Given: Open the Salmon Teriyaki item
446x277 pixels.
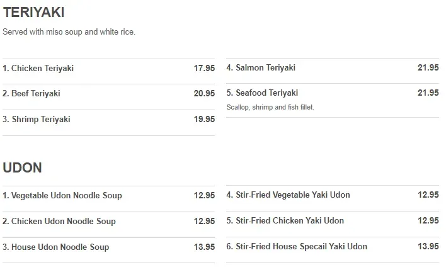Looking at the screenshot, I should (x=261, y=68).
